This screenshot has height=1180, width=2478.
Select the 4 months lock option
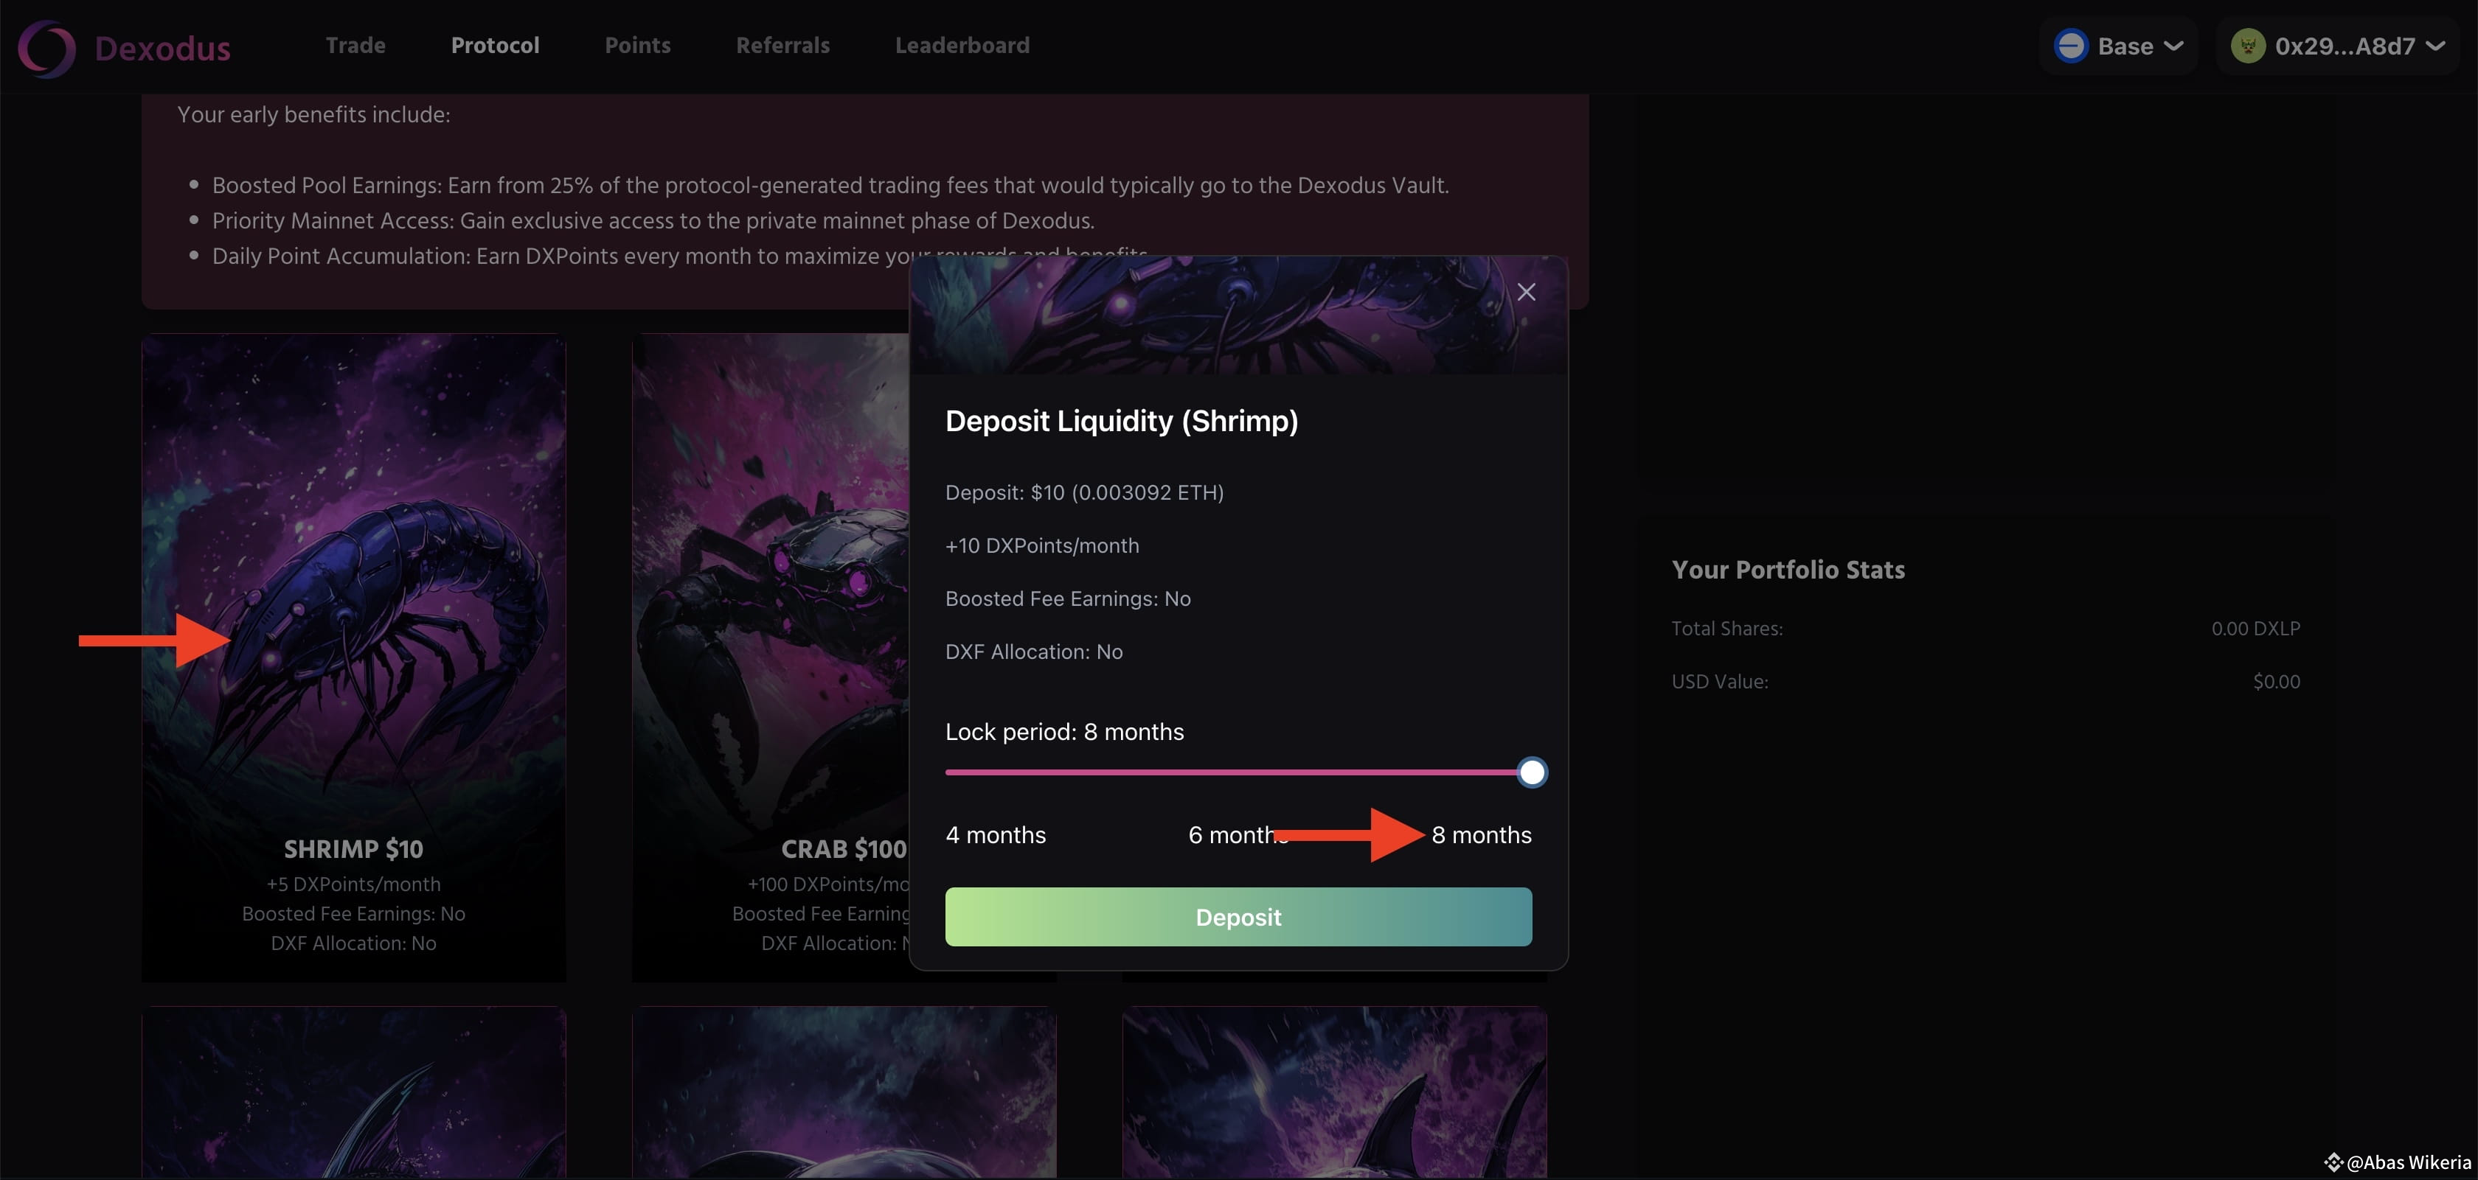point(995,835)
